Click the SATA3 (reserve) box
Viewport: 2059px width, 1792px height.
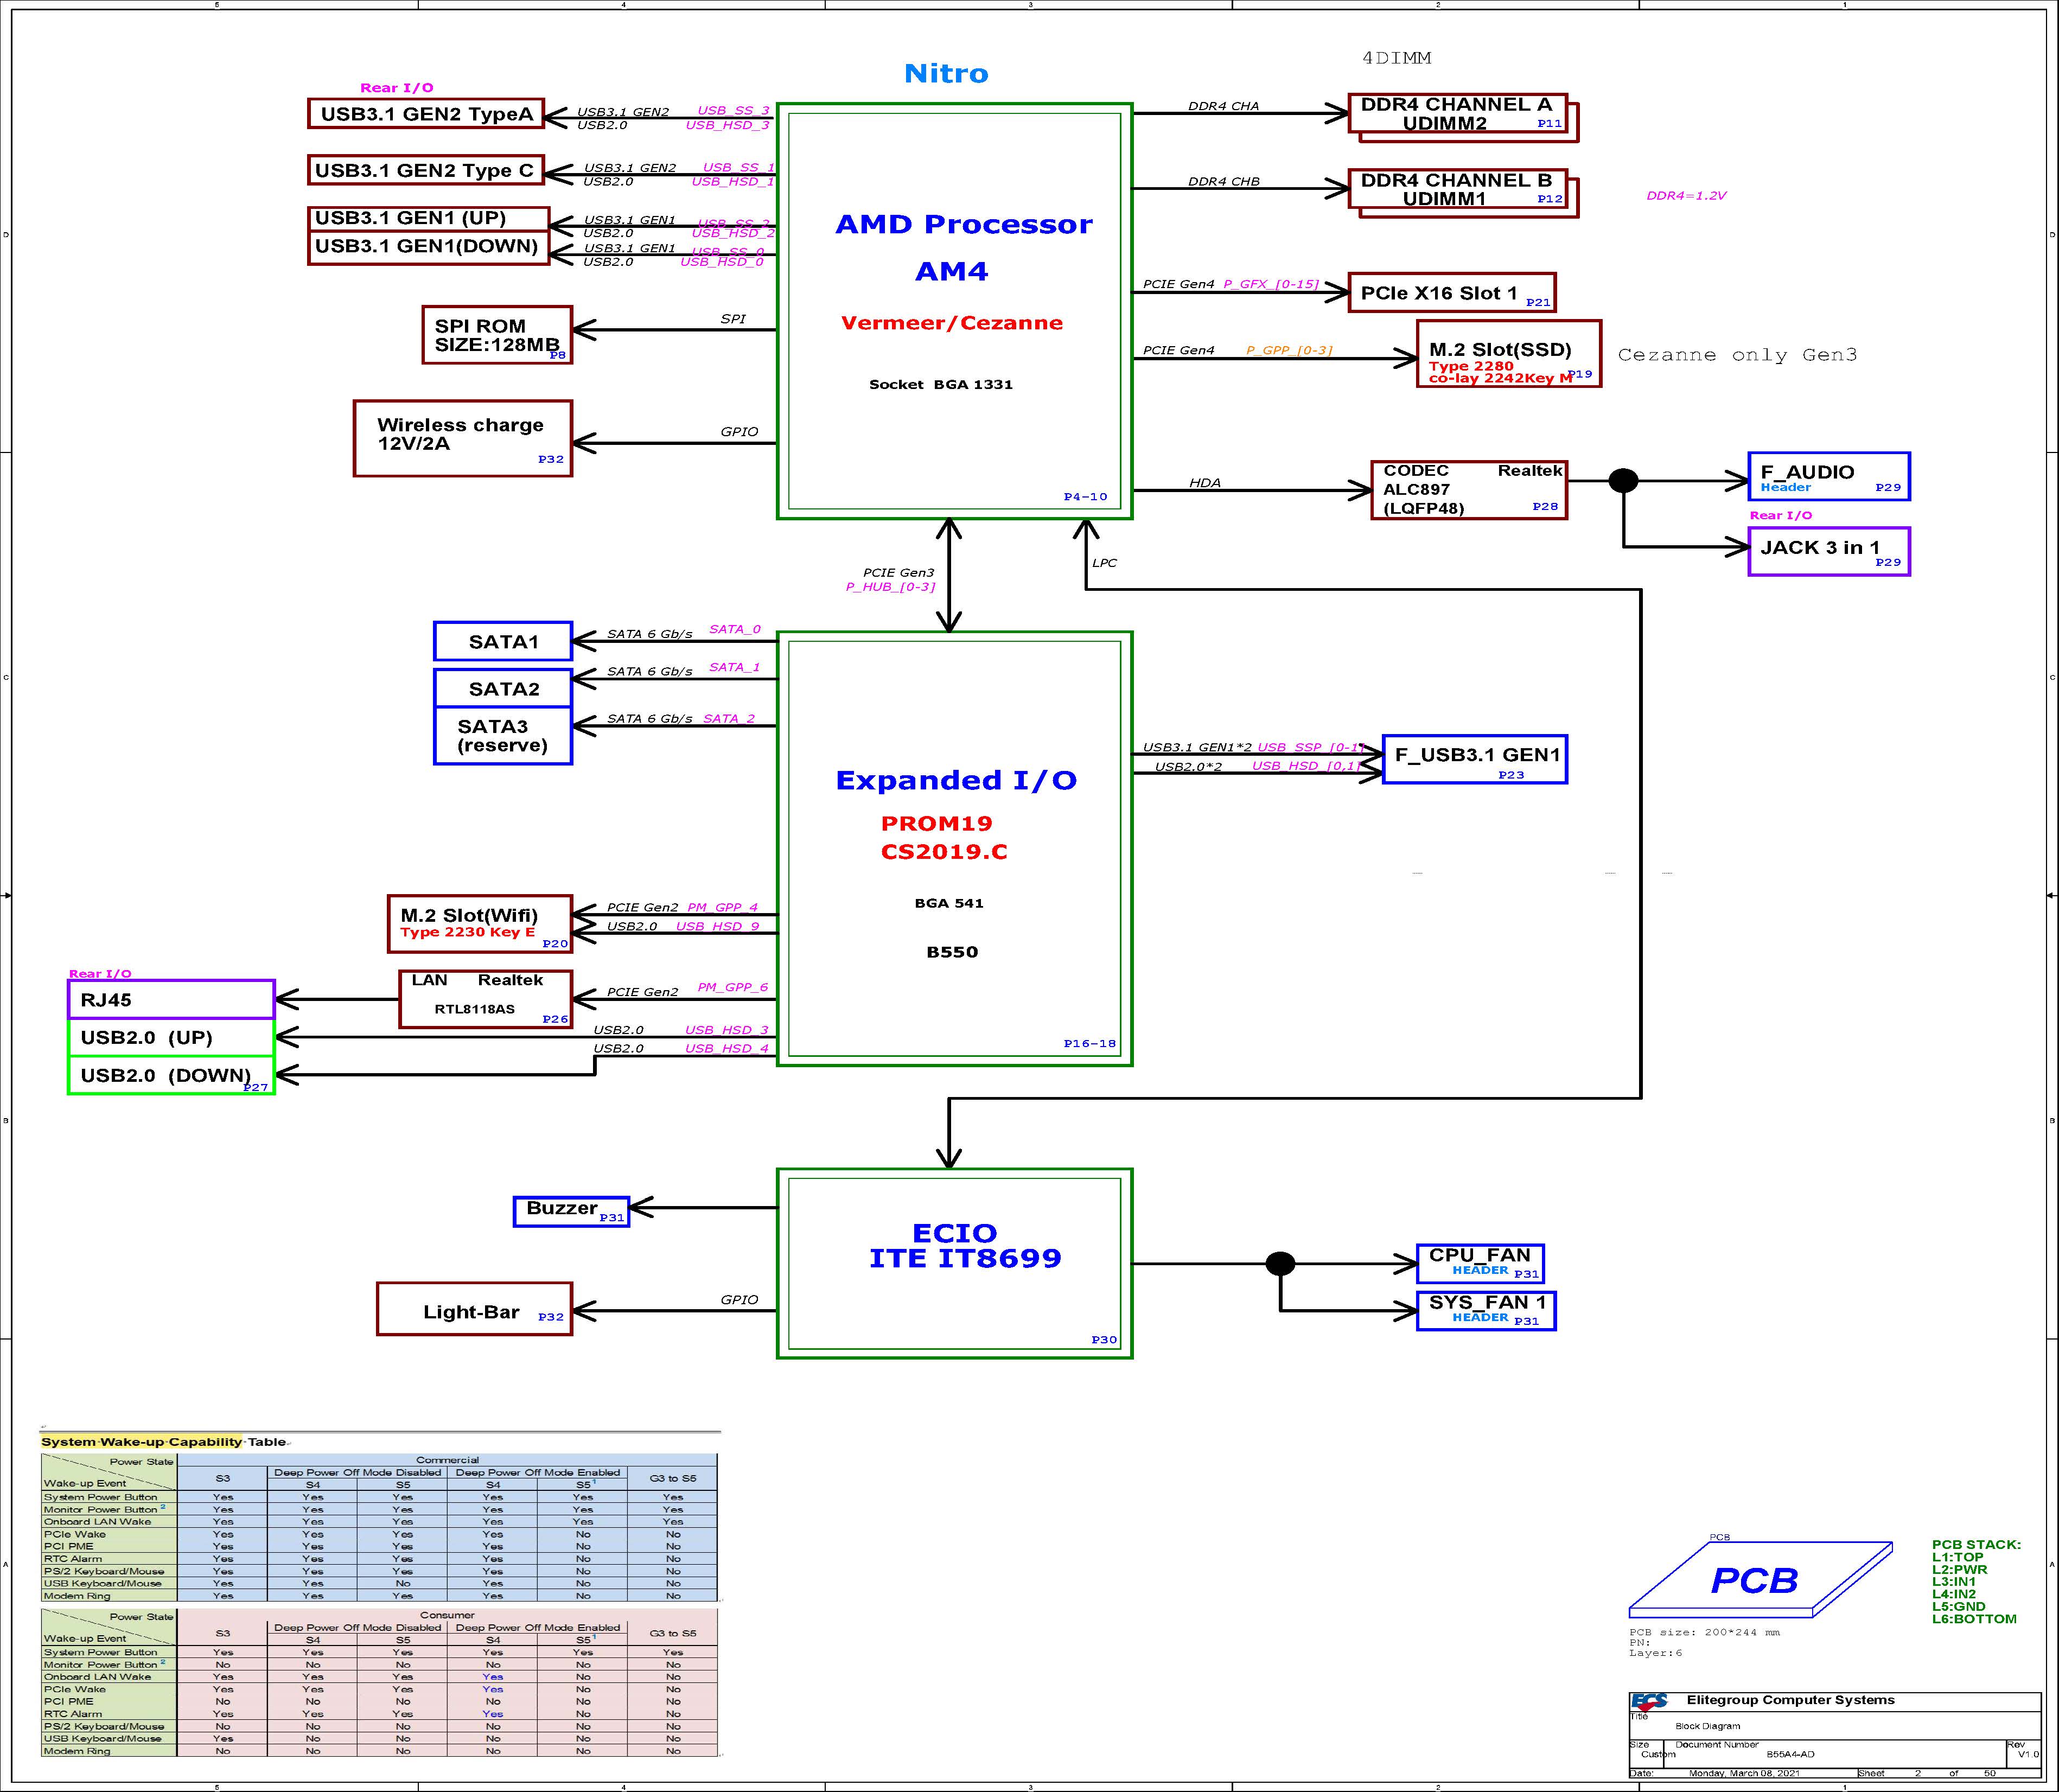coord(503,736)
